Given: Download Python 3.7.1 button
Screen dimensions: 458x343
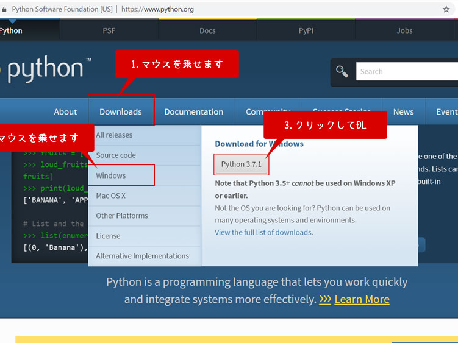Looking at the screenshot, I should pos(241,164).
